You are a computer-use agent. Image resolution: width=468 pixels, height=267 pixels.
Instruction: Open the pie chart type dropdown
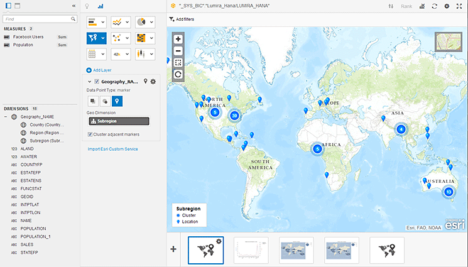click(x=151, y=22)
